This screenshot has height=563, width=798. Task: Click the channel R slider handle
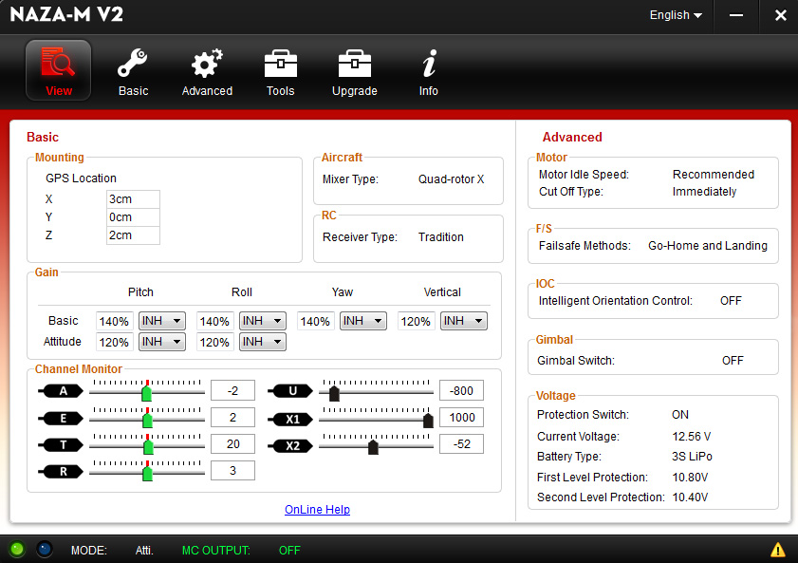coord(148,473)
